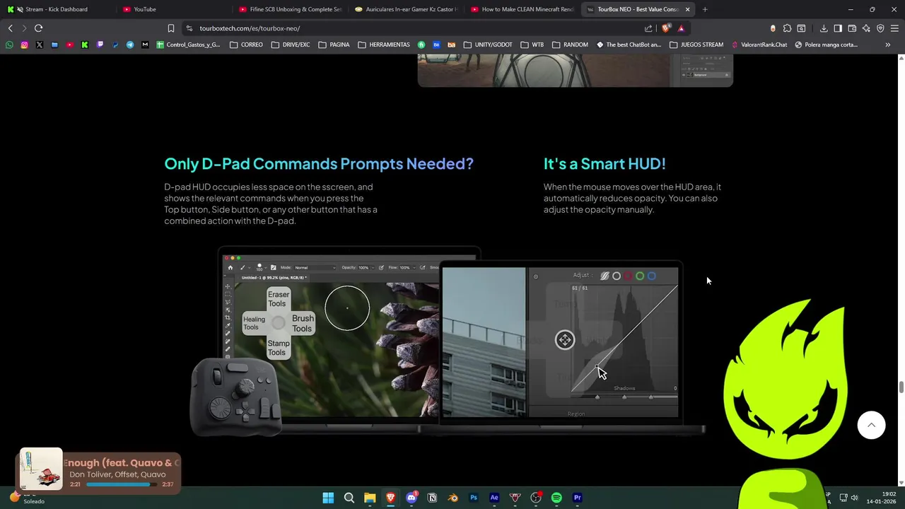Open the red YouTube bookmark icon

pos(69,45)
